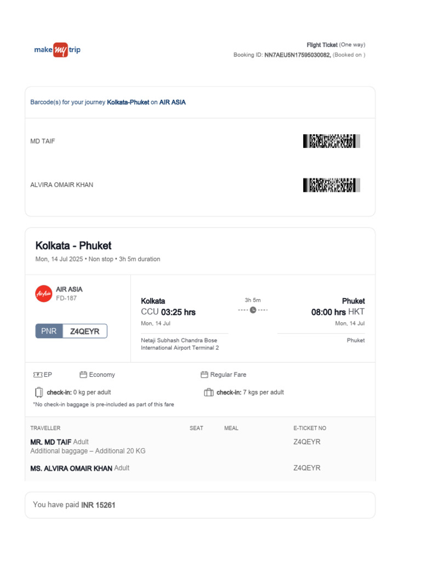Click MR. MD TAIF's e-ticket number
The width and height of the screenshot is (421, 561).
pyautogui.click(x=307, y=442)
